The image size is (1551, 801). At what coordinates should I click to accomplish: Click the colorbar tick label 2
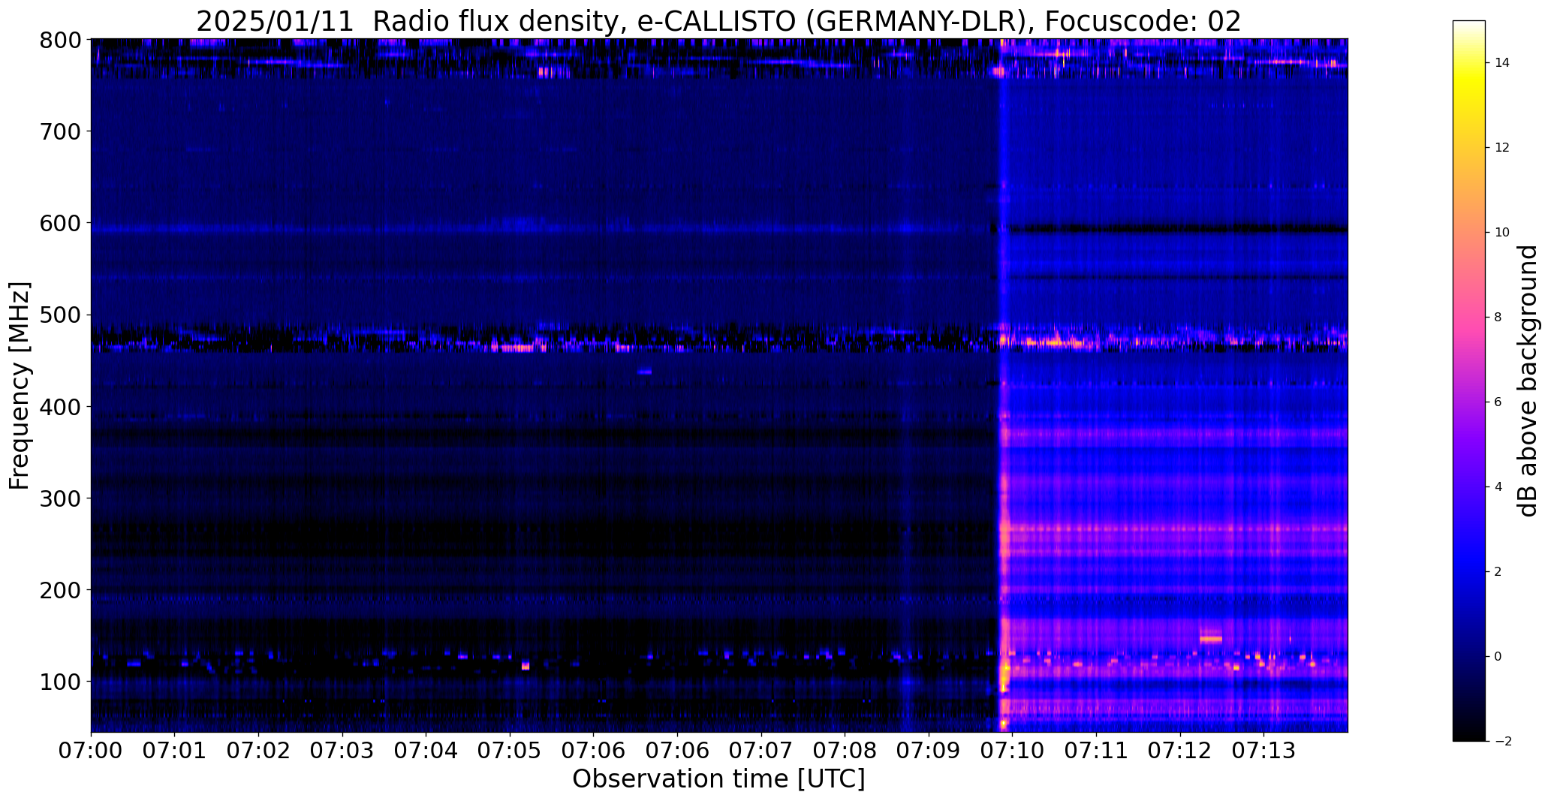1498,572
